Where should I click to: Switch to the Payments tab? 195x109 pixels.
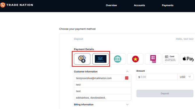tap(168, 5)
